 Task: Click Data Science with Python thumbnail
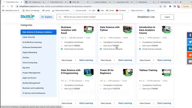coord(128,29)
